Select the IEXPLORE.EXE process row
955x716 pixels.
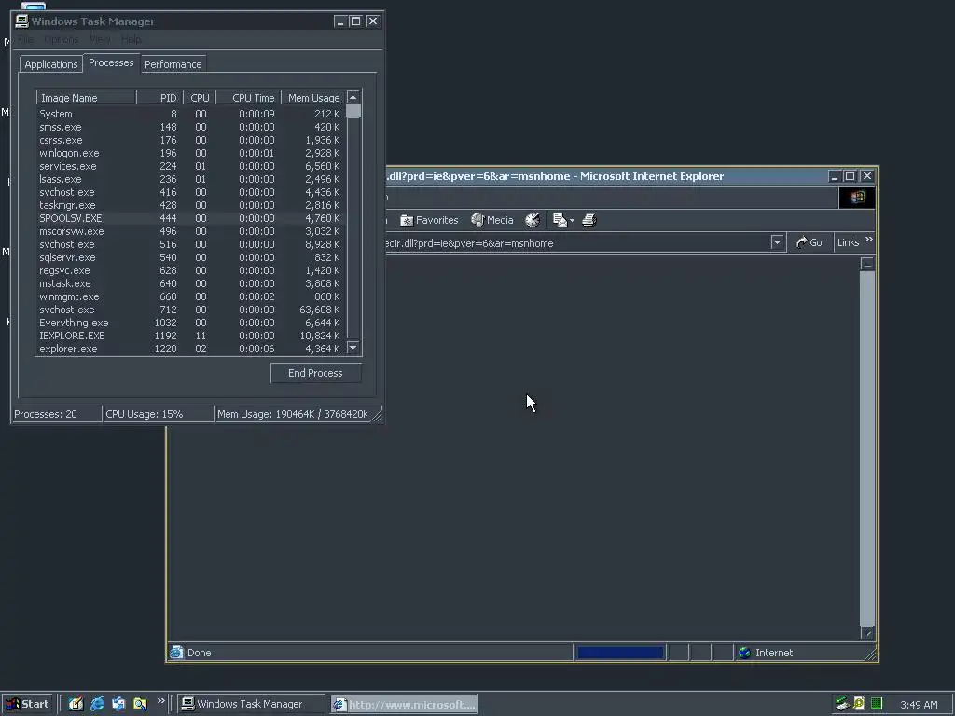click(190, 336)
